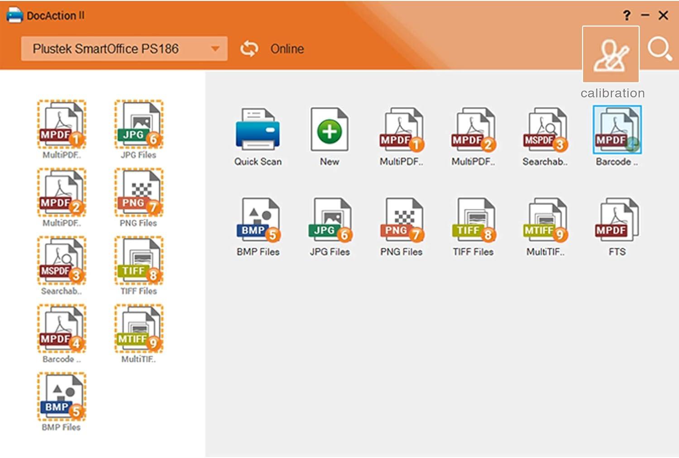This screenshot has height=458, width=679.
Task: Select MultiPDF 2 in main panel
Action: [x=473, y=130]
